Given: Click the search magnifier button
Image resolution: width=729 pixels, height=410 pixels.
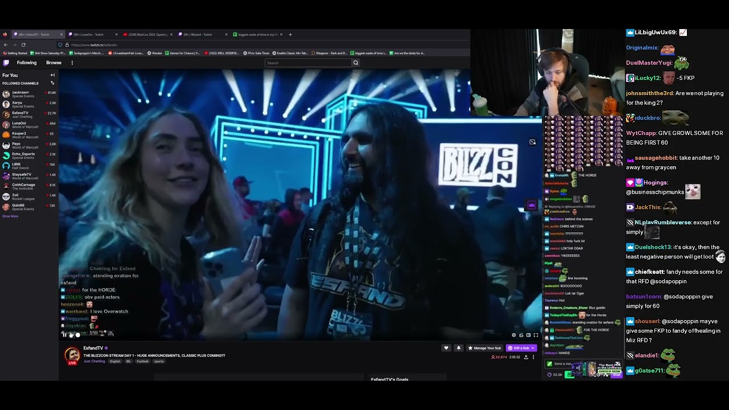Looking at the screenshot, I should [x=356, y=63].
